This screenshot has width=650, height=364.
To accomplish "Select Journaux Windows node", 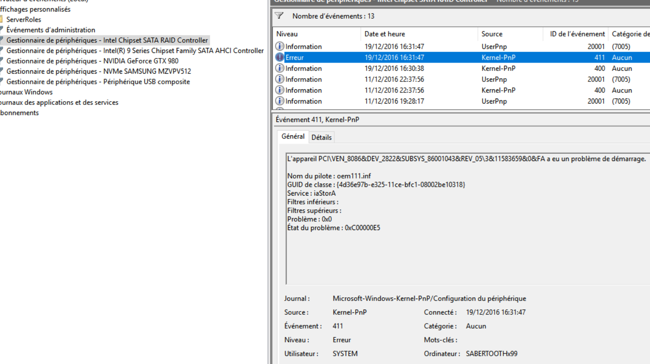I will [x=26, y=92].
